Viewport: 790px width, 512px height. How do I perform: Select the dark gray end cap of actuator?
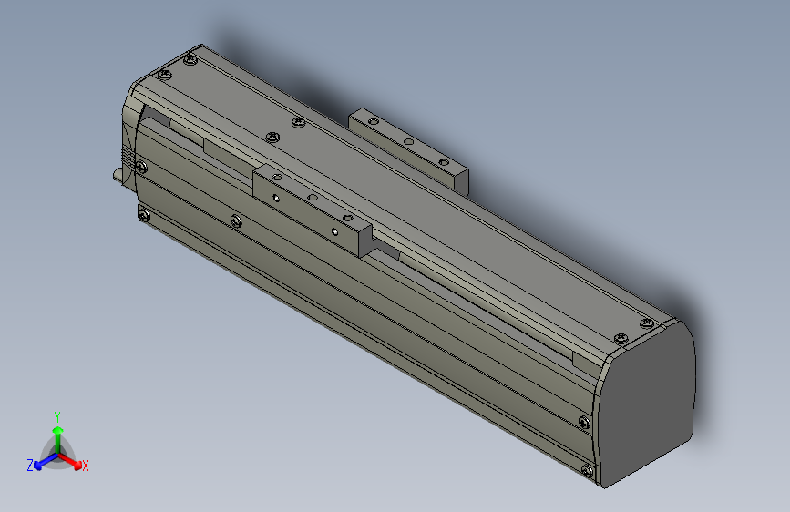pyautogui.click(x=648, y=404)
